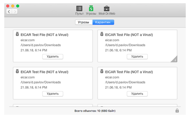Click the partially visible card at bottom left
The width and height of the screenshot is (190, 120).
point(53,105)
